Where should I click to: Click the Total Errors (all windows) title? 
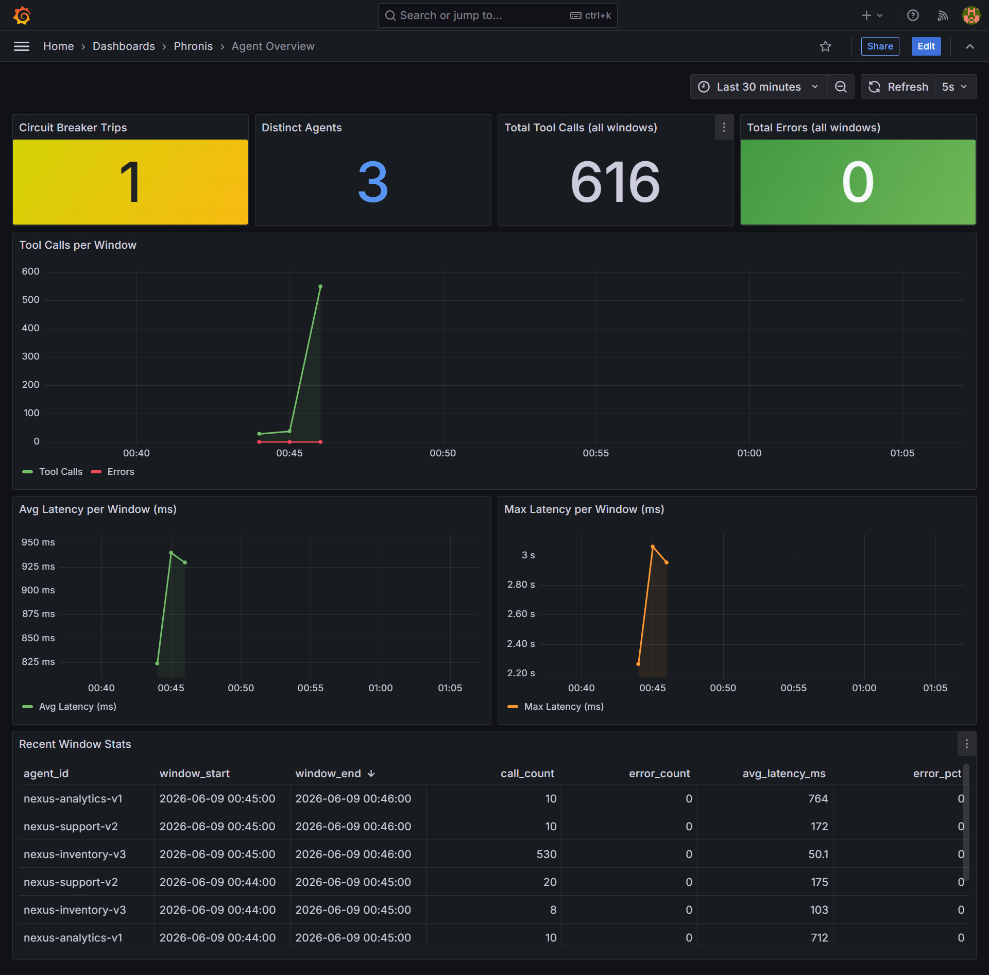pos(813,128)
